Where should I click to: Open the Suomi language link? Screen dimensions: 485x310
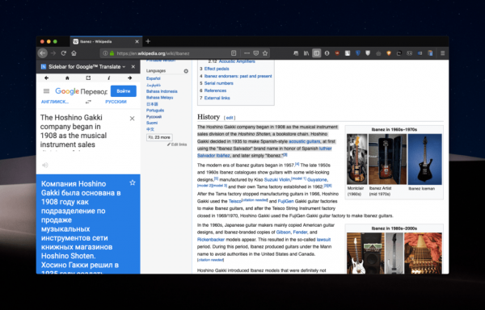click(152, 123)
